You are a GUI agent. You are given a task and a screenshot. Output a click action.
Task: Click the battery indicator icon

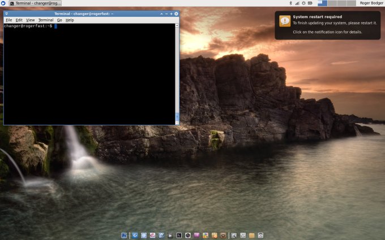(311, 3)
